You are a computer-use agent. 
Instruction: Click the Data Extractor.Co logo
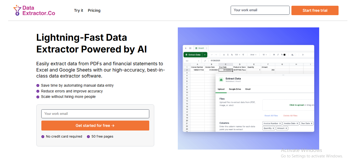coord(34,10)
